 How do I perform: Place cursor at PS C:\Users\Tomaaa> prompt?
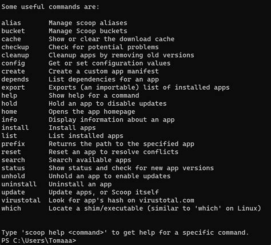click(x=39, y=240)
